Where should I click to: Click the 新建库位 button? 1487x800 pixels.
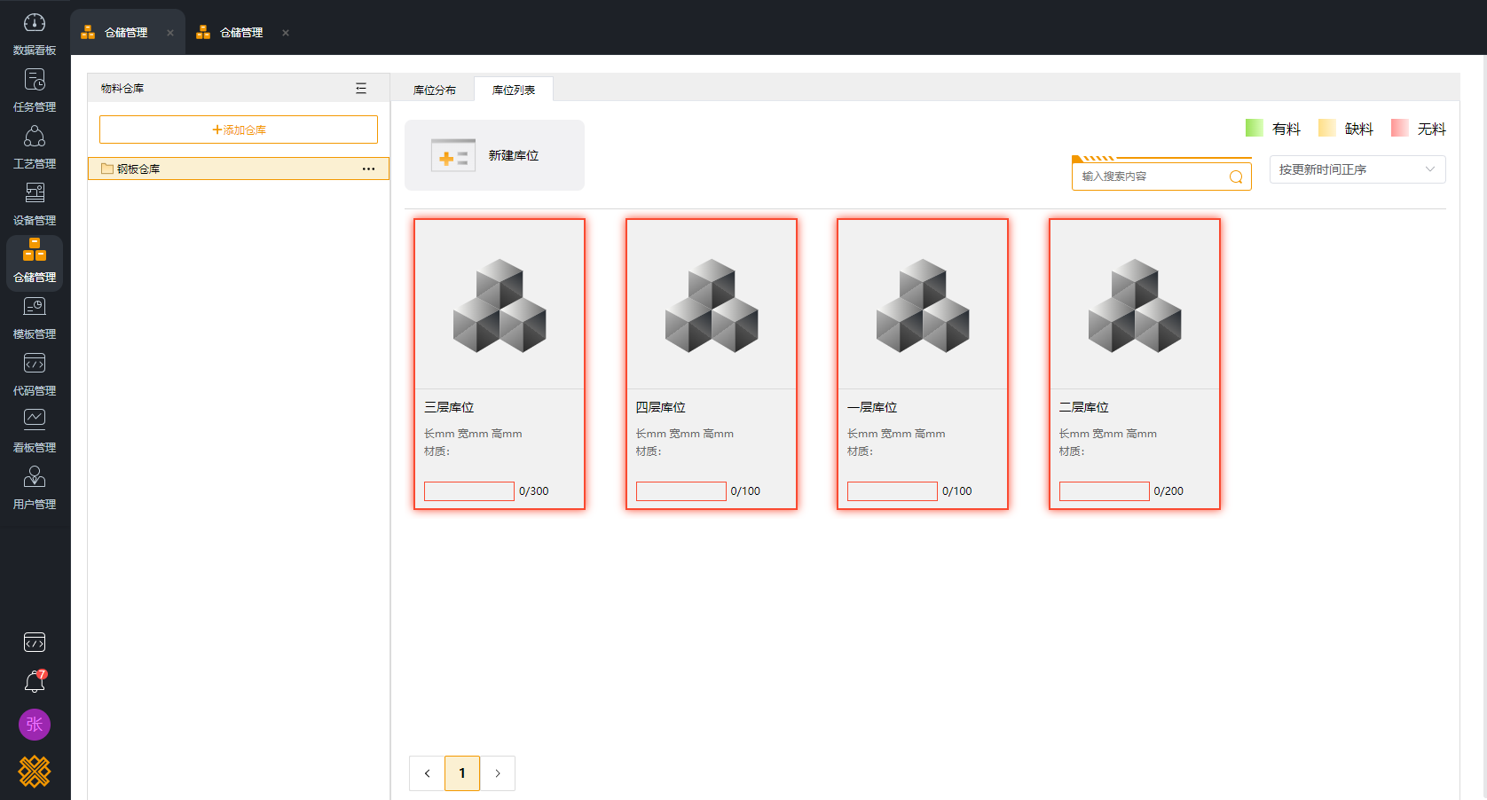tap(494, 155)
